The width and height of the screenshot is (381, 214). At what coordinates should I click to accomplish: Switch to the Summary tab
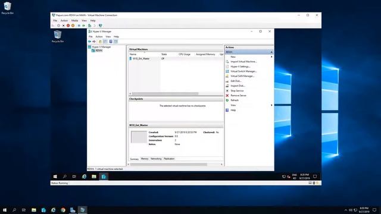point(135,159)
